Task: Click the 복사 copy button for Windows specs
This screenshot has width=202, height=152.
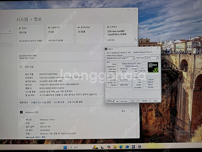Action: pyautogui.click(x=123, y=111)
